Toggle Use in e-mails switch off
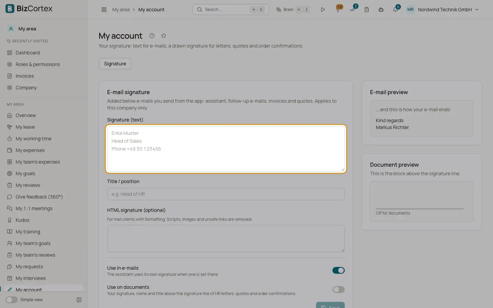Screen dimensions: 493x308 338,270
